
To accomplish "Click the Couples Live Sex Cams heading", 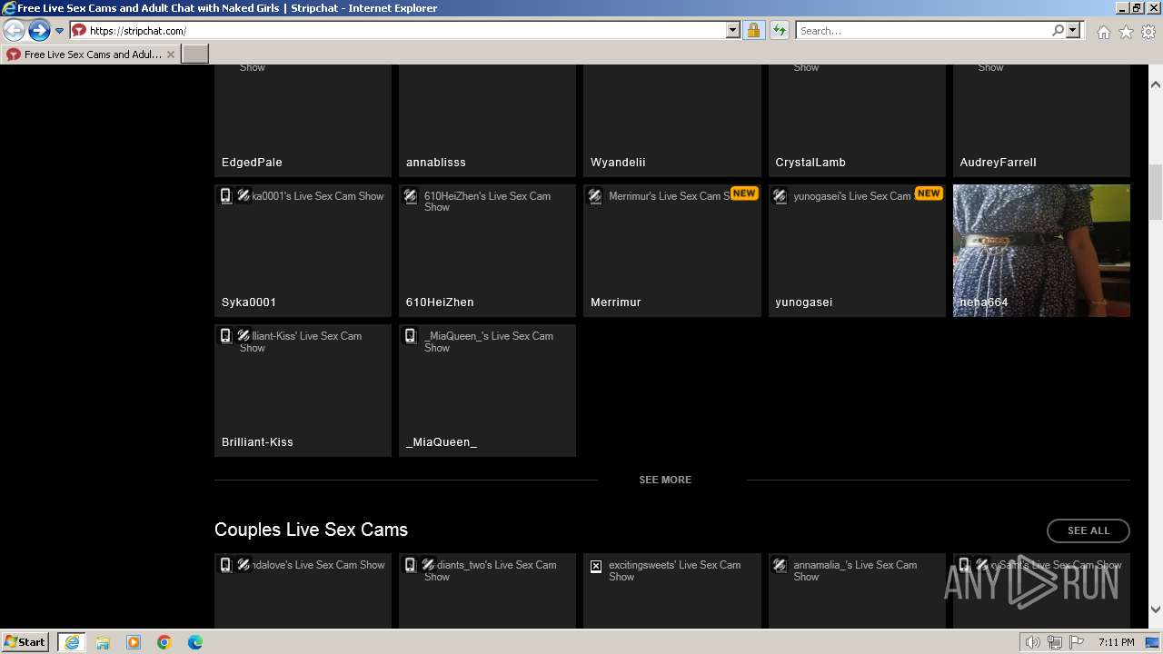I will [x=311, y=530].
